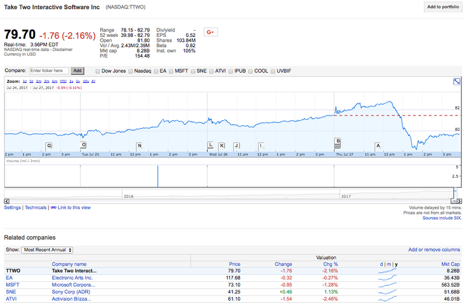This screenshot has height=303, width=465.
Task: Enable UVBIF comparison checkbox
Action: [x=273, y=71]
